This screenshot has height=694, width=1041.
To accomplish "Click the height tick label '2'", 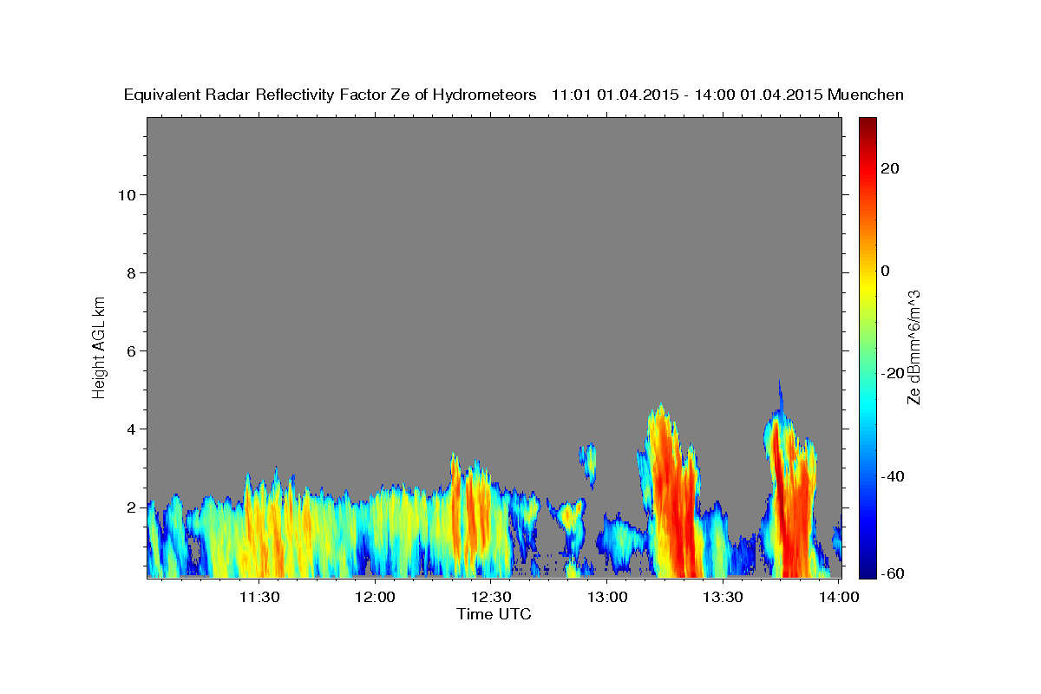I will (130, 507).
